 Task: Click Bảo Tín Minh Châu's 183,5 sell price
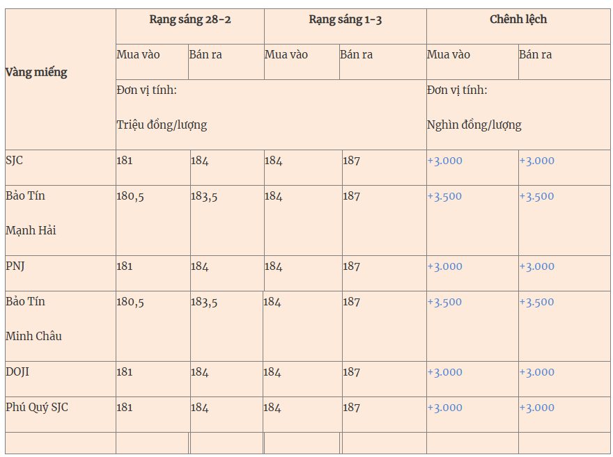pos(204,302)
